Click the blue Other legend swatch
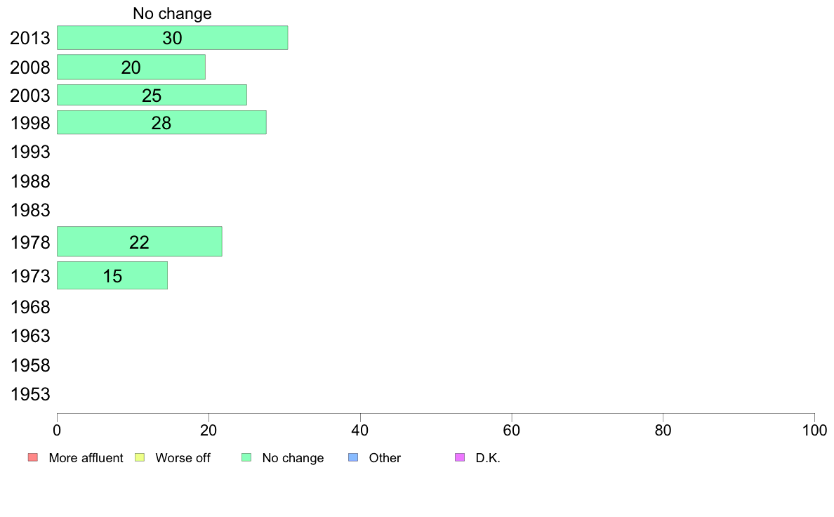Image resolution: width=834 pixels, height=517 pixels. [x=353, y=457]
